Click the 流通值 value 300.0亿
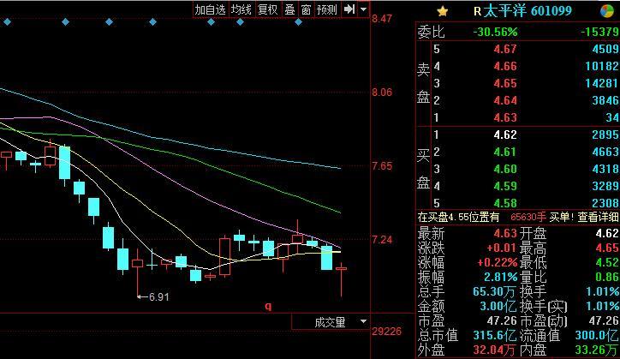The height and width of the screenshot is (359, 620). click(597, 336)
